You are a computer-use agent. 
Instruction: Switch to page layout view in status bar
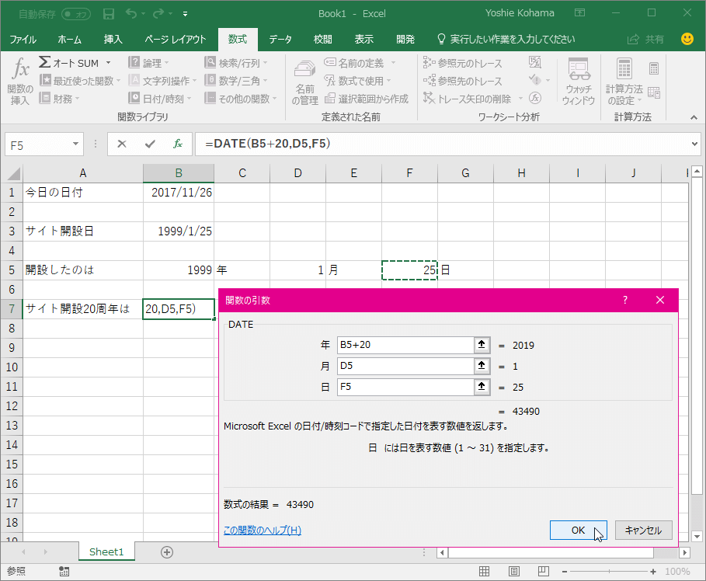pyautogui.click(x=513, y=572)
